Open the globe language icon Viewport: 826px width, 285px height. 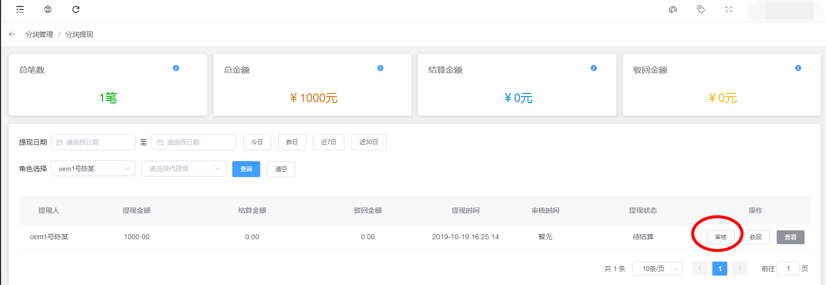[48, 9]
